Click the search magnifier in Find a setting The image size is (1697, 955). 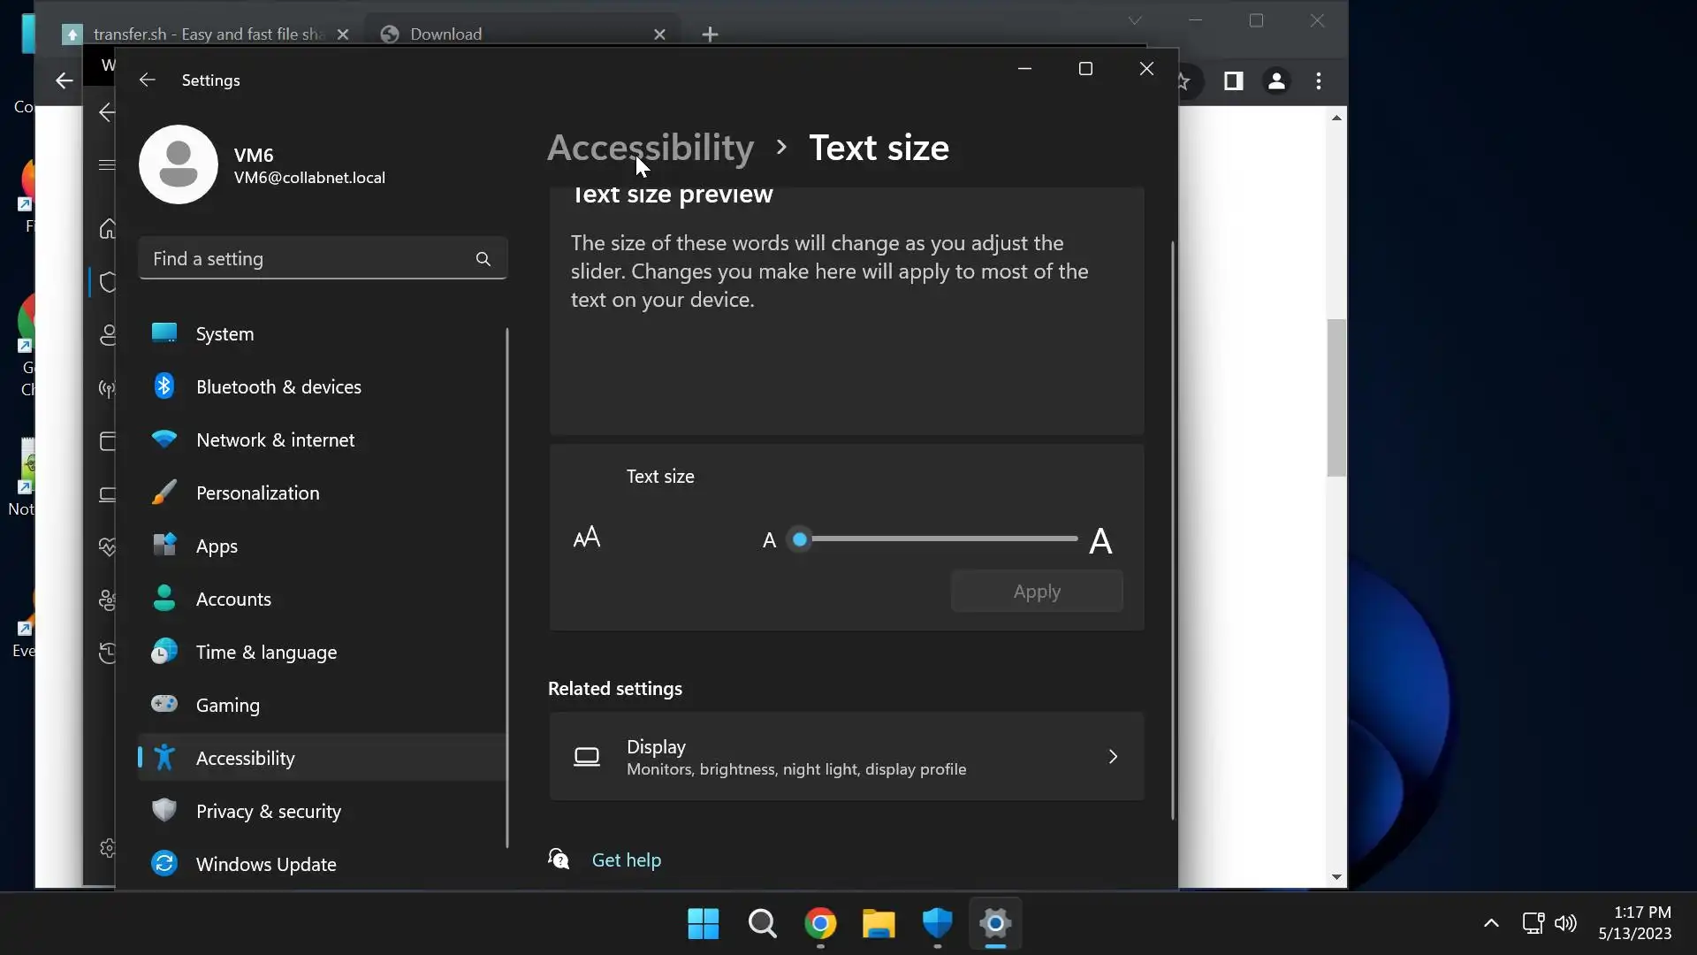pyautogui.click(x=483, y=259)
